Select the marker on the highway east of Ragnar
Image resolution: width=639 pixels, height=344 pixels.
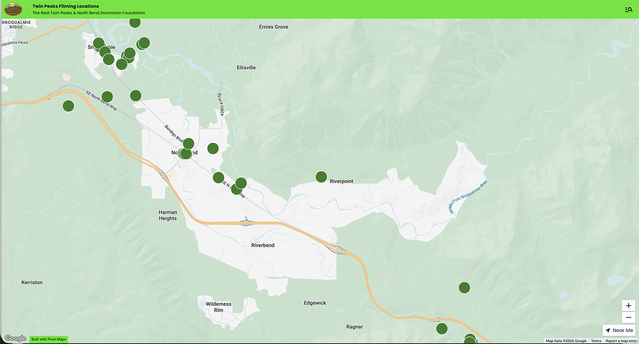pyautogui.click(x=442, y=328)
